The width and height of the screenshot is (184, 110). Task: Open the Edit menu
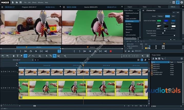pos(29,3)
